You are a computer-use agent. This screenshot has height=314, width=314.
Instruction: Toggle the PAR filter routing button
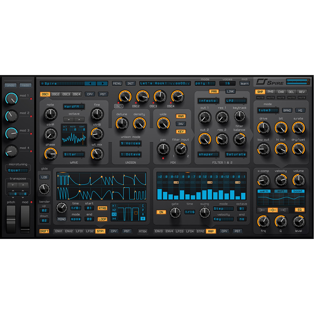pos(214,91)
